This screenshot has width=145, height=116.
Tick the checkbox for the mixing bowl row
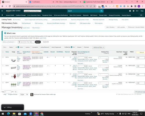click(x=3, y=57)
